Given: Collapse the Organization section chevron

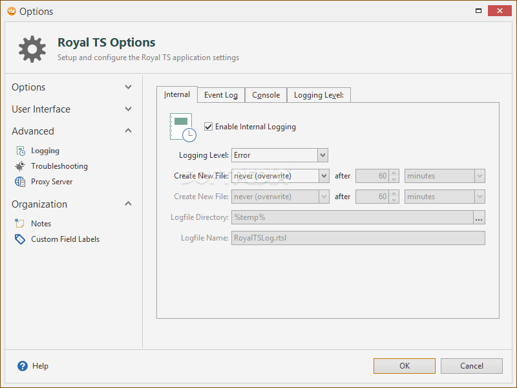Looking at the screenshot, I should pos(128,204).
